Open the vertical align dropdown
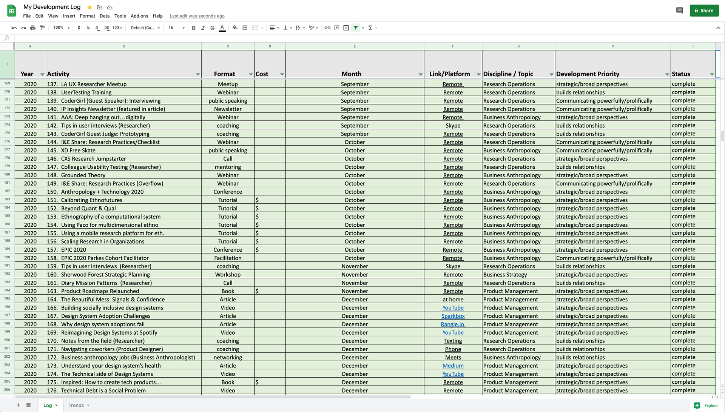Viewport: 725px width, 412px height. tap(288, 28)
